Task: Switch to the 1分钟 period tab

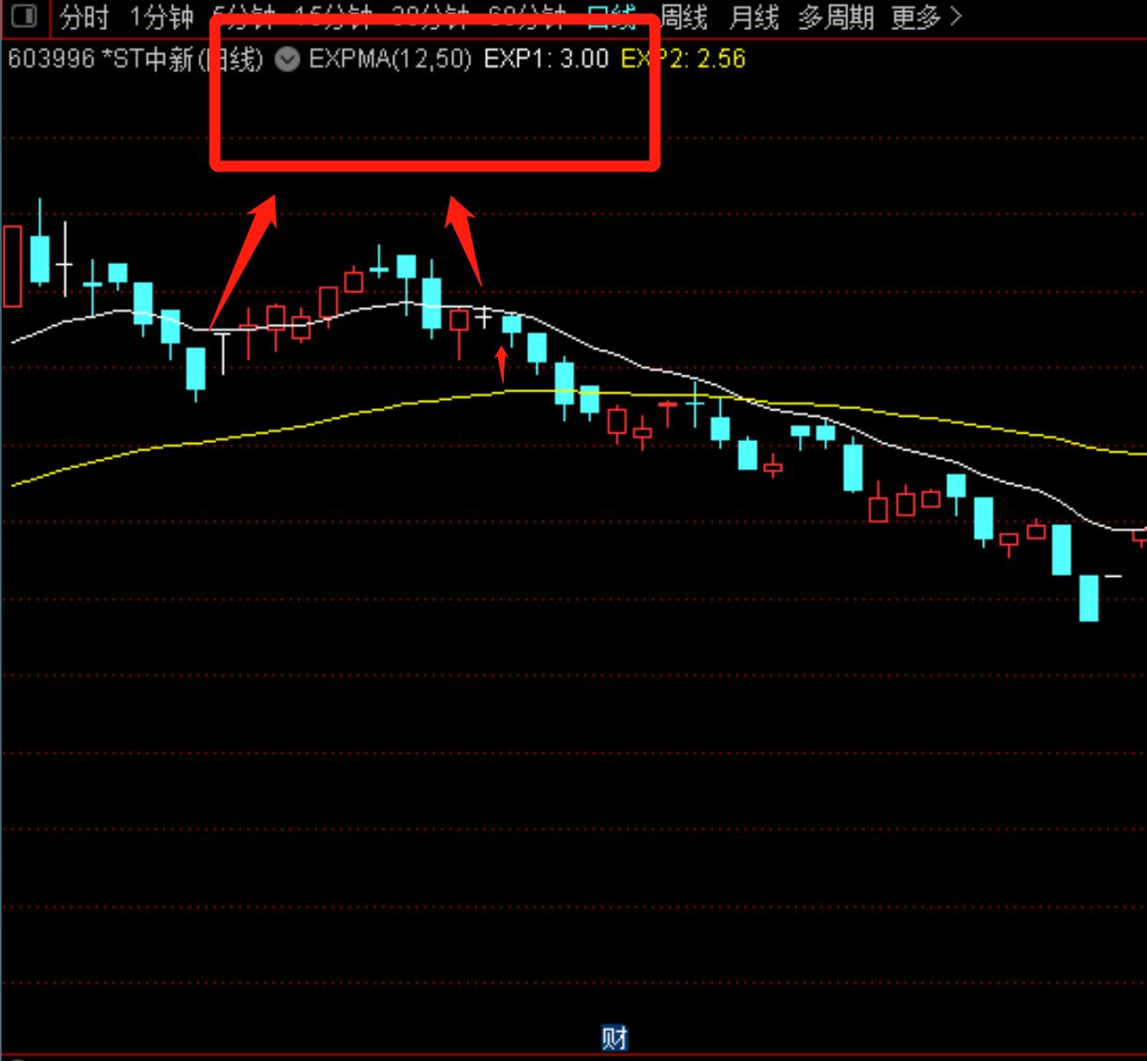Action: coord(161,17)
